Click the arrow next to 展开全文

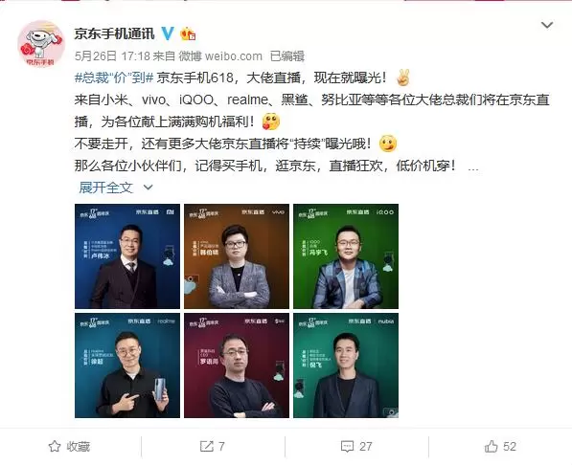point(148,188)
